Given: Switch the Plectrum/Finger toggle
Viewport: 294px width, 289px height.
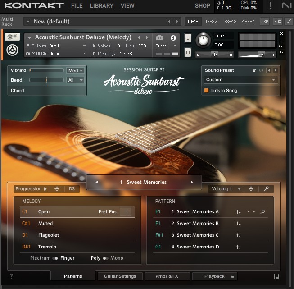Looking at the screenshot, I should 55,258.
